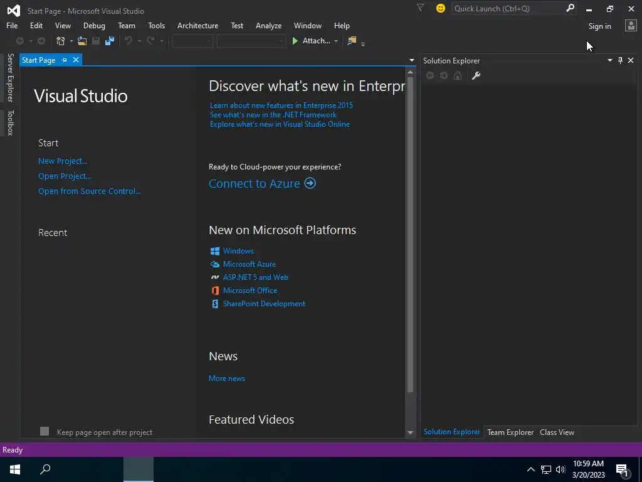
Task: Switch to the Team Explorer tab
Action: pyautogui.click(x=510, y=432)
